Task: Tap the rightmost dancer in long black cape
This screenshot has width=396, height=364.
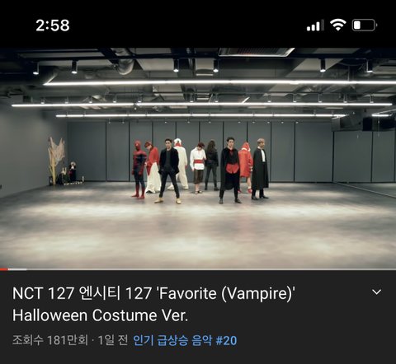Action: click(x=260, y=169)
